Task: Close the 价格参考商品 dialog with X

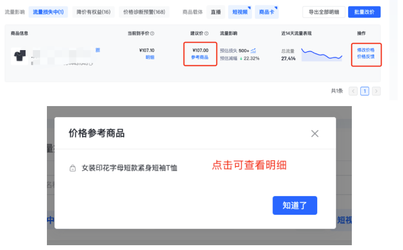Action: (x=315, y=133)
